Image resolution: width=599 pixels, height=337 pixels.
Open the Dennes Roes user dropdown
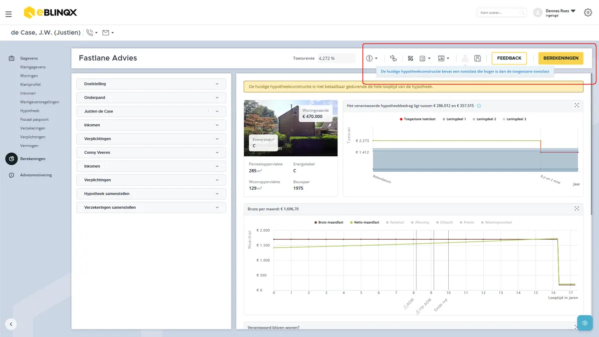point(560,12)
